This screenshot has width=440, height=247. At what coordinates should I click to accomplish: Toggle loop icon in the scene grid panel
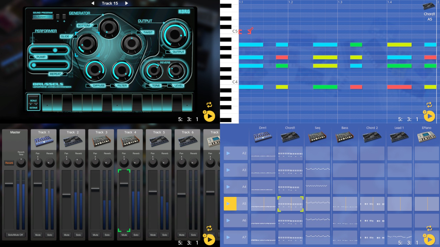click(429, 228)
